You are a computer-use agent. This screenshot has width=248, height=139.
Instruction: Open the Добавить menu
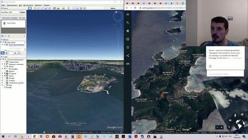click(38, 5)
